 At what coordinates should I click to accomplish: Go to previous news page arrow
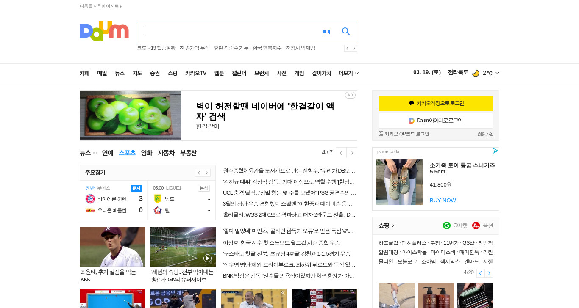341,153
